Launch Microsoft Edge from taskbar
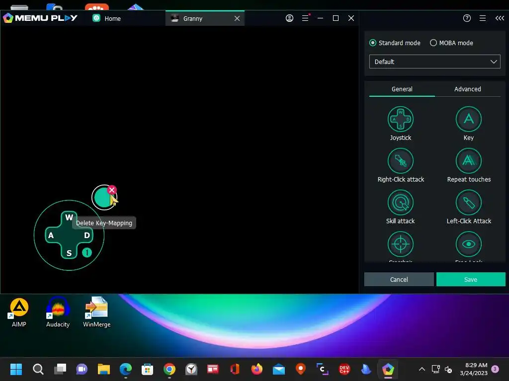This screenshot has height=381, width=509. point(126,369)
